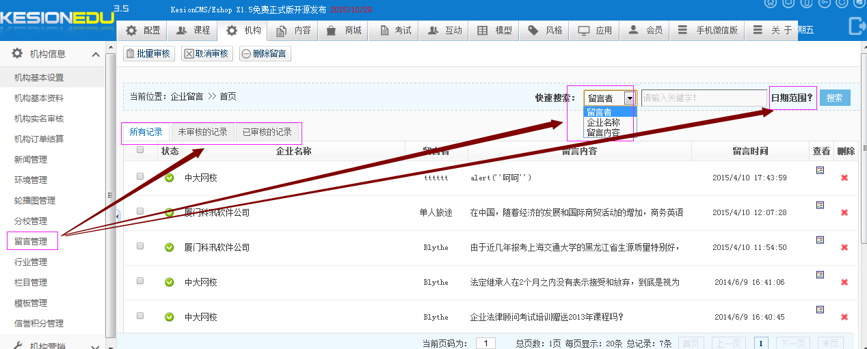Viewport: 867px width, 349px height.
Task: Open view icon for 2014/6/9 16:40:45 message
Action: tap(821, 309)
